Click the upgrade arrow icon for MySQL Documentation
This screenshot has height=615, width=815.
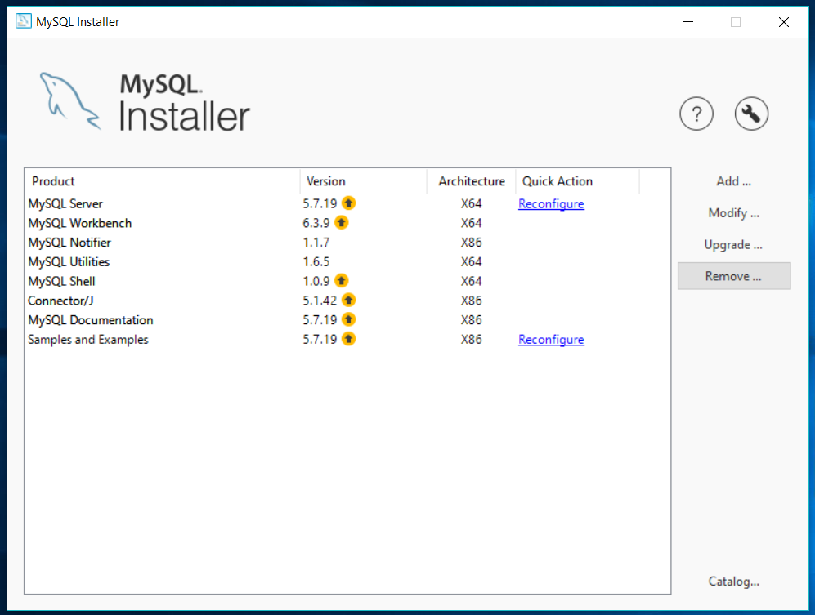click(x=349, y=319)
